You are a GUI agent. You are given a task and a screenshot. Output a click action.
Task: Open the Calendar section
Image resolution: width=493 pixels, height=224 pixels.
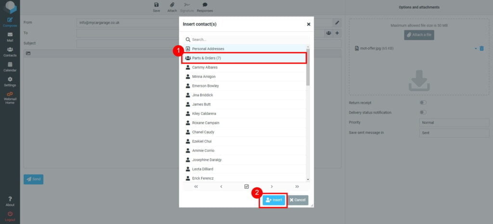coord(10,67)
